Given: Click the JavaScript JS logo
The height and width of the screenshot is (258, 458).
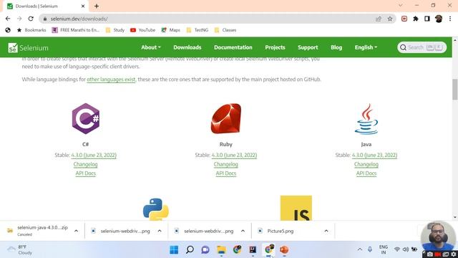Looking at the screenshot, I should point(296,208).
